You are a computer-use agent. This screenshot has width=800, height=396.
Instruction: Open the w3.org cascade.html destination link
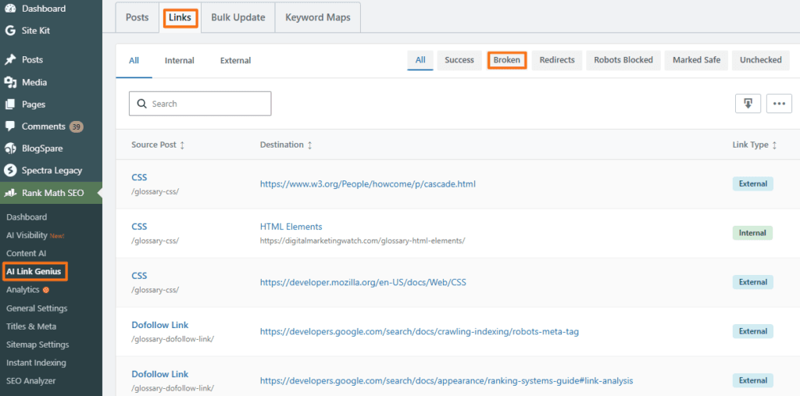[x=367, y=184]
